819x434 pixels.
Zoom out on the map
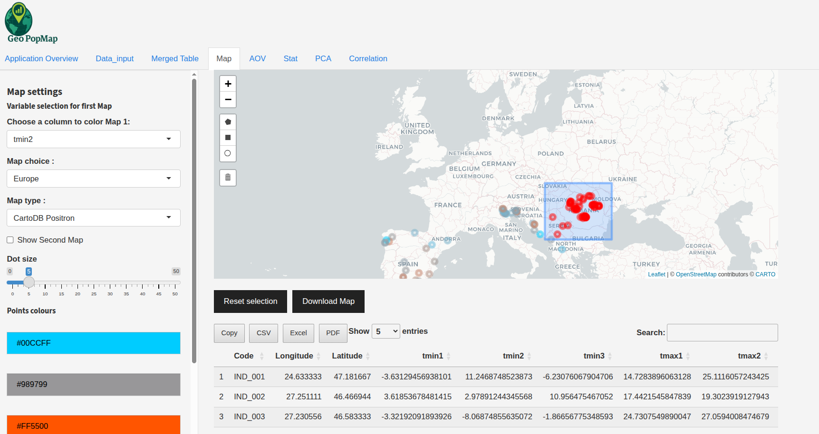tap(228, 99)
